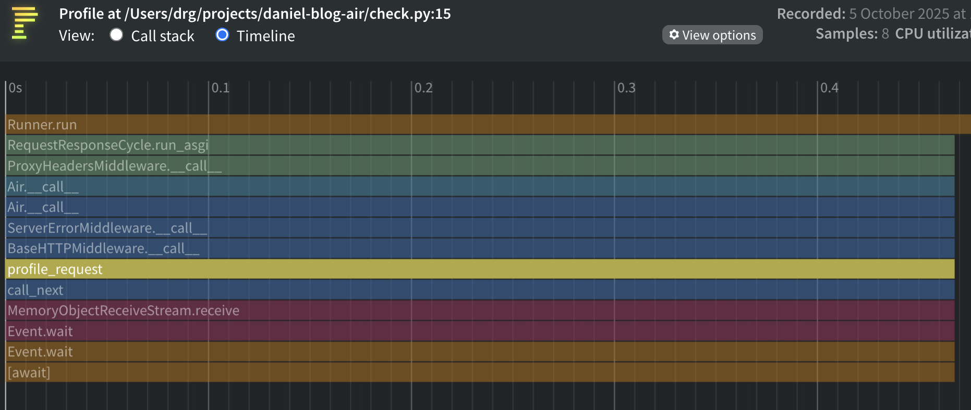Click the 0.1 timeline marker

click(x=220, y=88)
